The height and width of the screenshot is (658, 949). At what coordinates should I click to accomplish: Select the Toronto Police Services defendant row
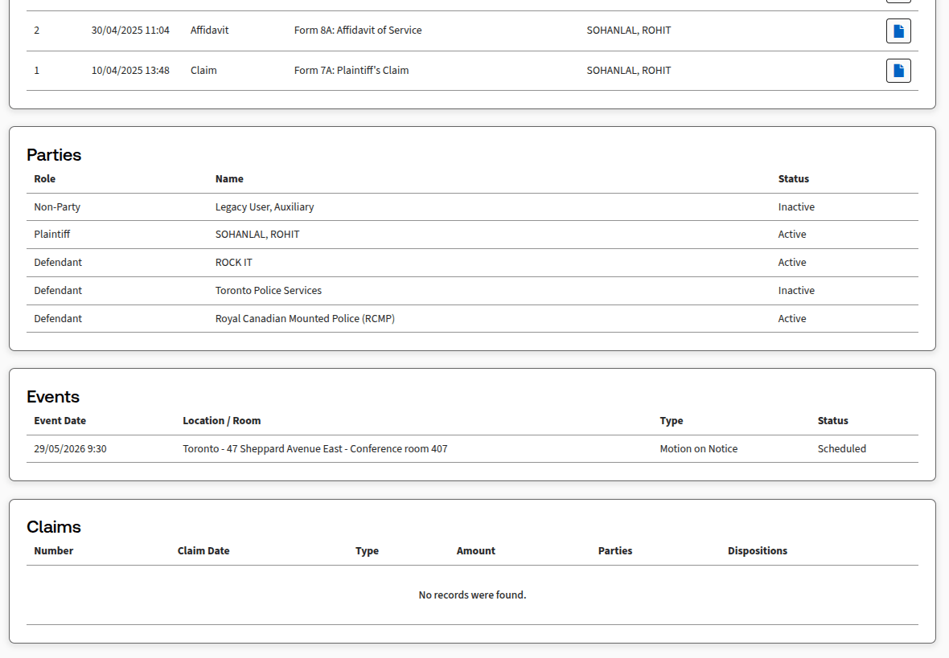472,291
